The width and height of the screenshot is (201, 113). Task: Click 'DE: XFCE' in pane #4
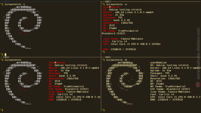(x=156, y=81)
